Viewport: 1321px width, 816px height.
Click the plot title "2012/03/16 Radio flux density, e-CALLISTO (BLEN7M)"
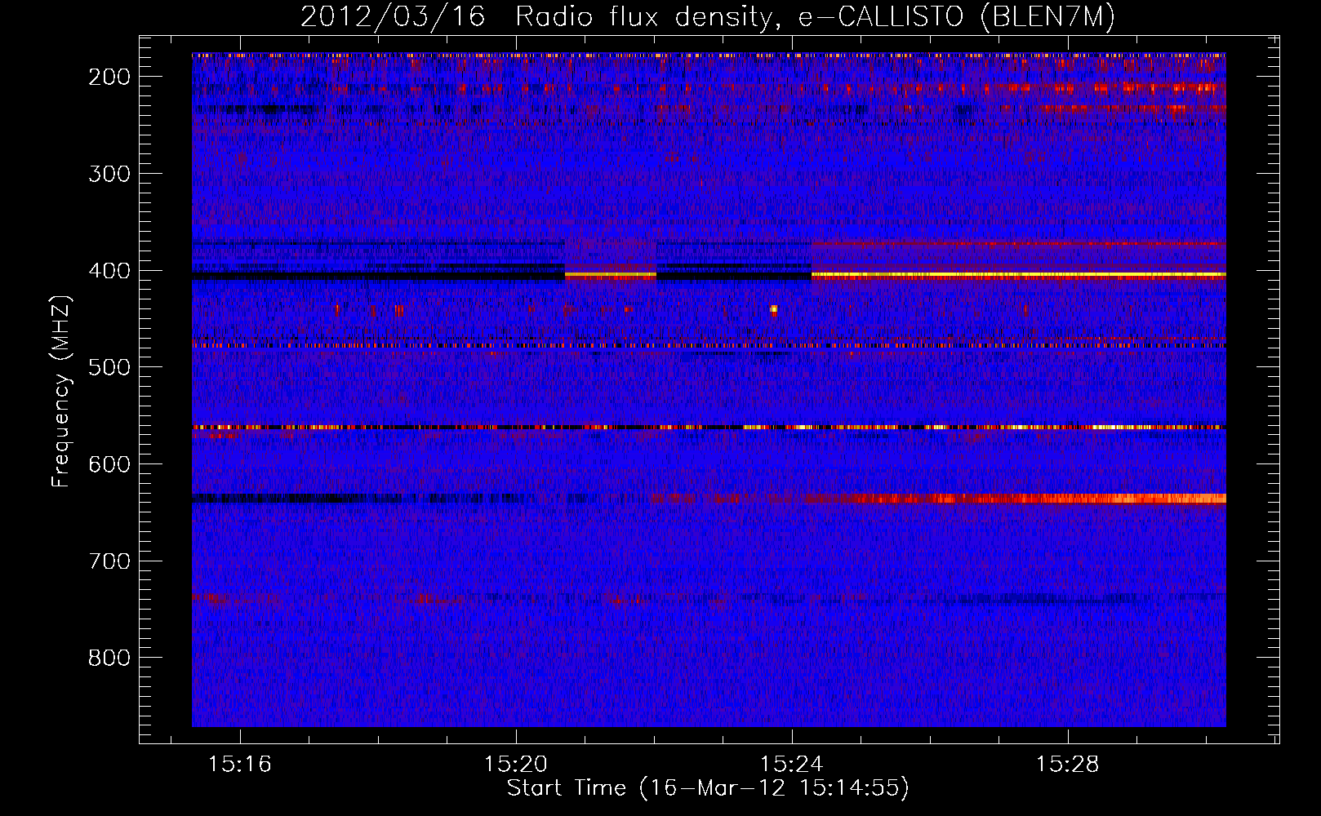coord(707,16)
